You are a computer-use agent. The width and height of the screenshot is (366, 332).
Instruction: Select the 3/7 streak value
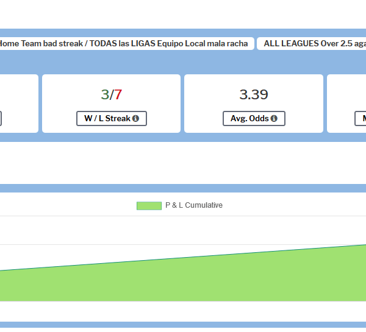112,94
